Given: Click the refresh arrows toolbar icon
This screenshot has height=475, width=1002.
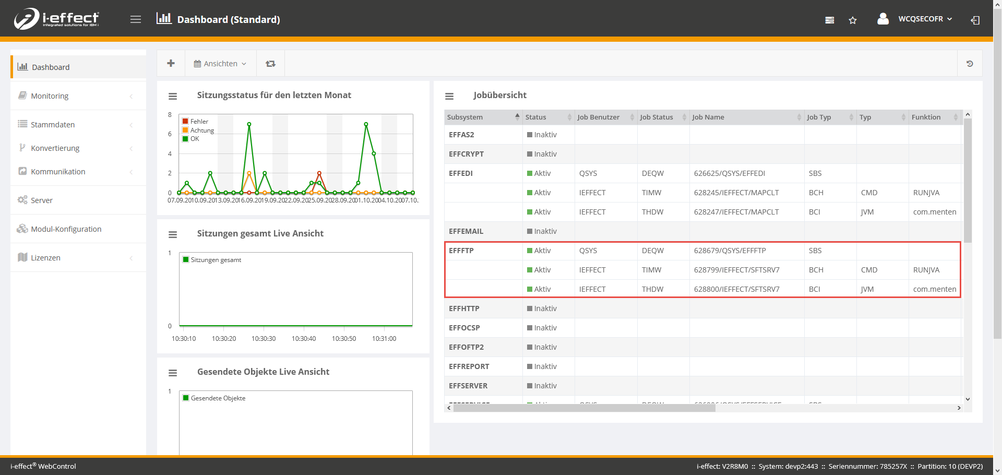Looking at the screenshot, I should [x=270, y=64].
